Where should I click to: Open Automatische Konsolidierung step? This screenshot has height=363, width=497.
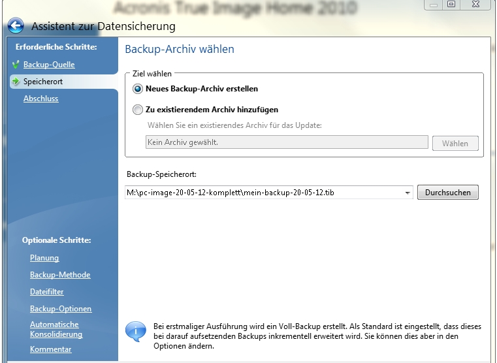(56, 329)
